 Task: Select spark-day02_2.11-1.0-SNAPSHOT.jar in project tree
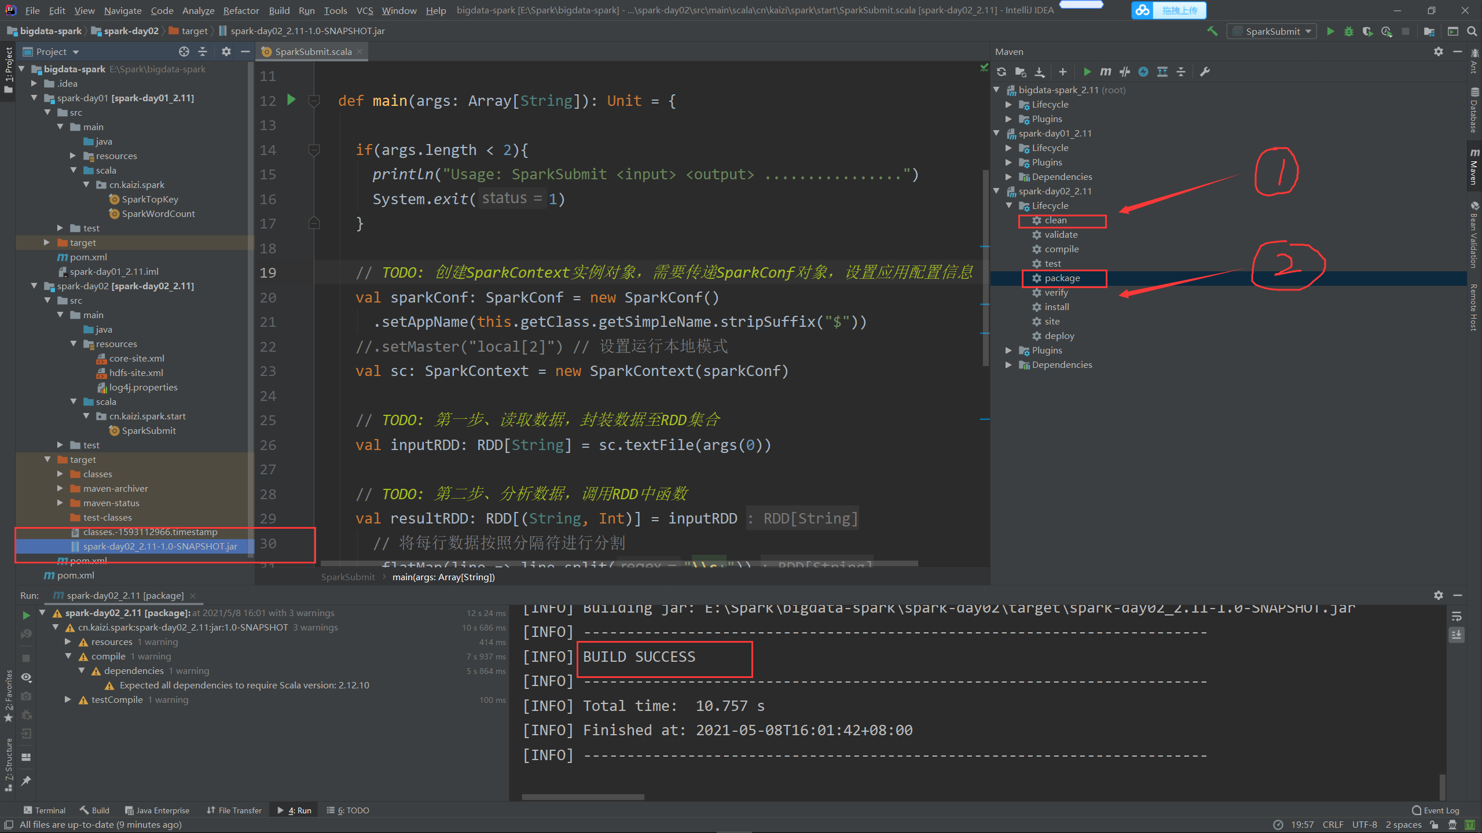160,547
